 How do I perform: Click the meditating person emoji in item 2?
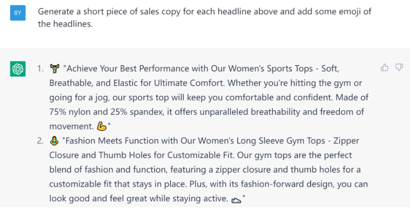[53, 141]
